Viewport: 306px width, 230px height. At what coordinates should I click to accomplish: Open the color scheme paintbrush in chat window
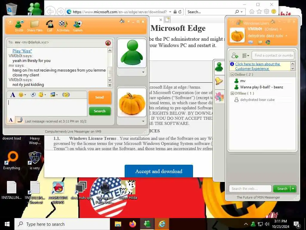[x=122, y=21]
